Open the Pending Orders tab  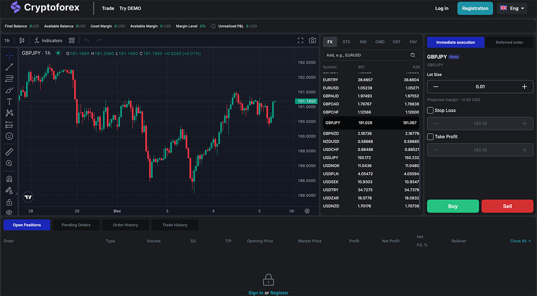[x=76, y=225]
